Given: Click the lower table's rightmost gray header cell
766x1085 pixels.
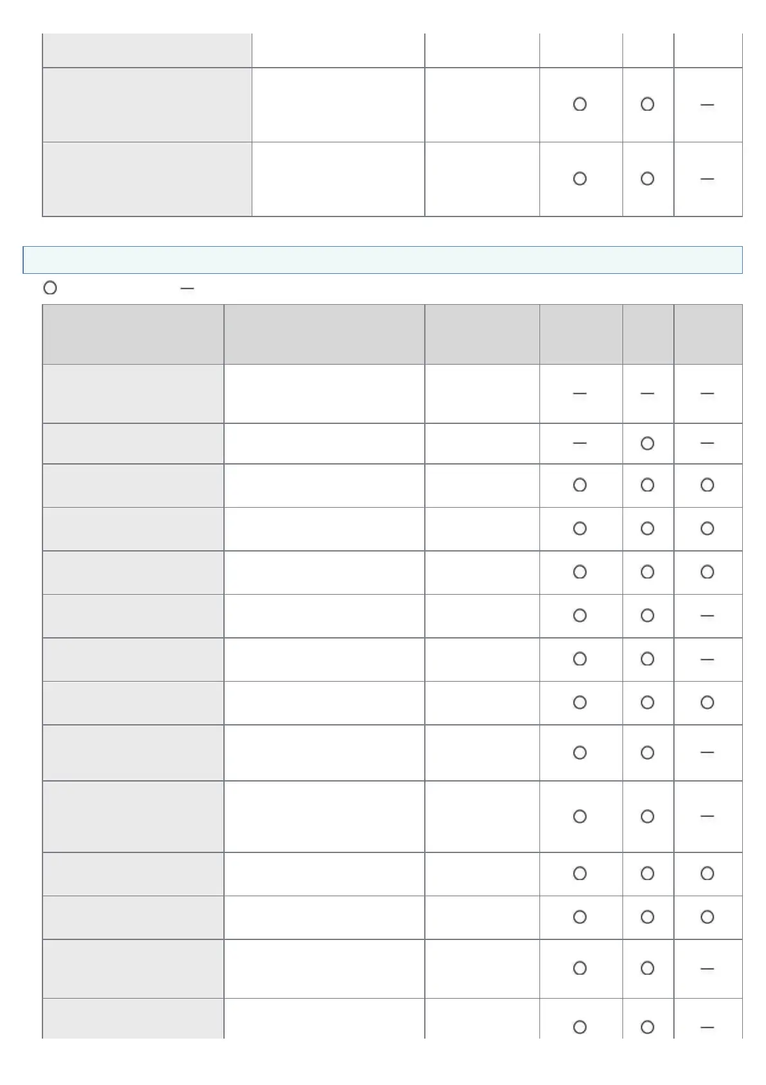Looking at the screenshot, I should coord(707,334).
